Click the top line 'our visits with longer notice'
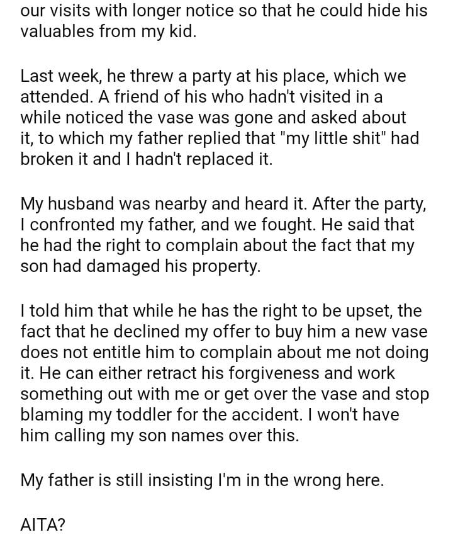 click(223, 11)
